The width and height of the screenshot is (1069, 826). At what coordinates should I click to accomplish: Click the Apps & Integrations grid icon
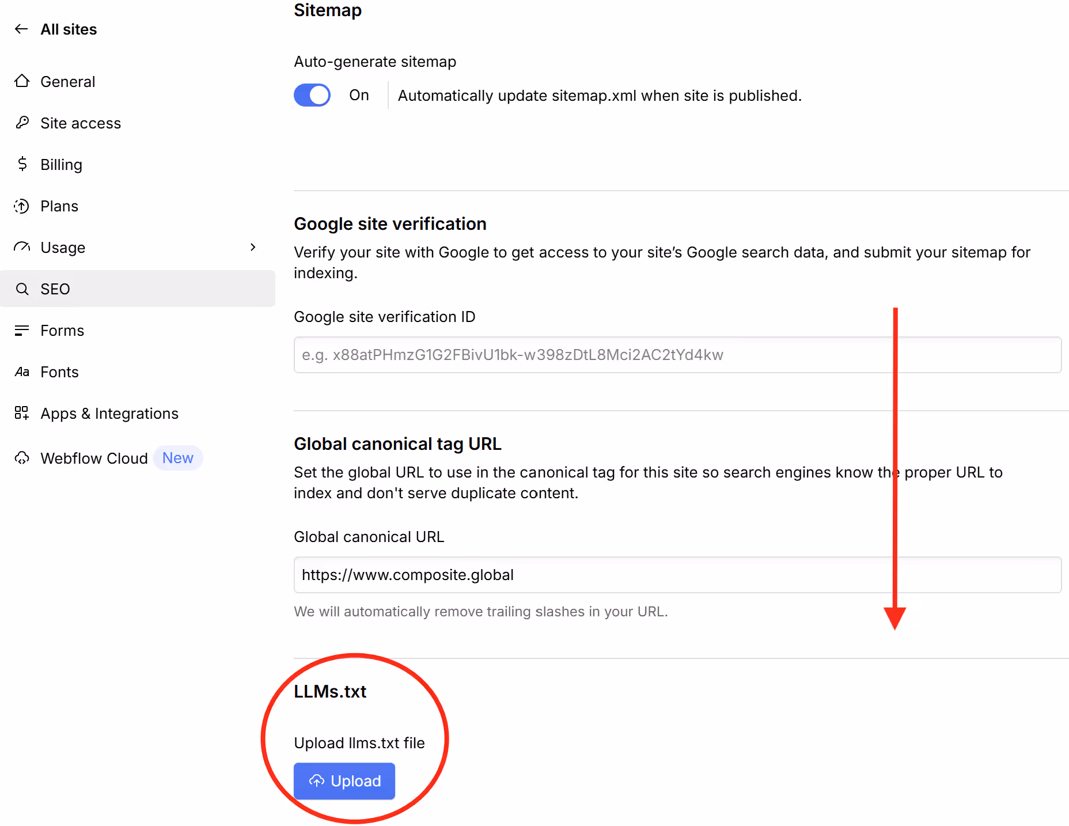[22, 413]
